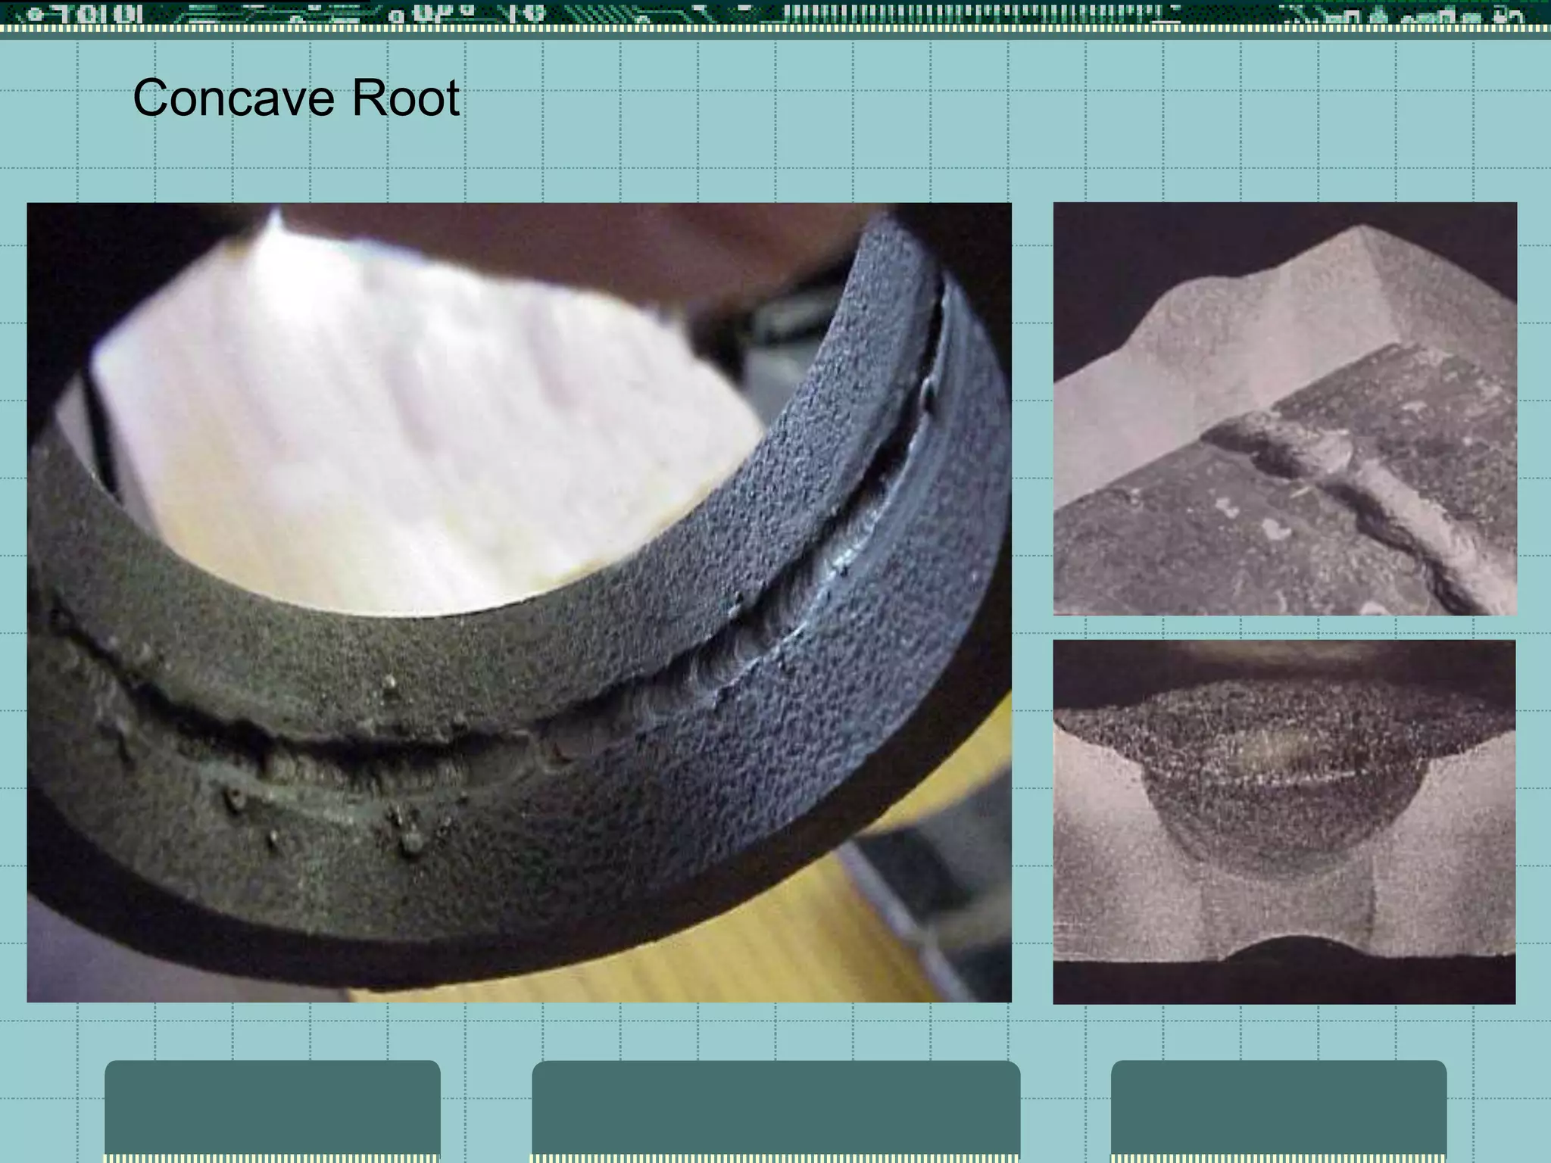This screenshot has width=1551, height=1163.
Task: Select the top-right weld surface photo
Action: 1284,409
